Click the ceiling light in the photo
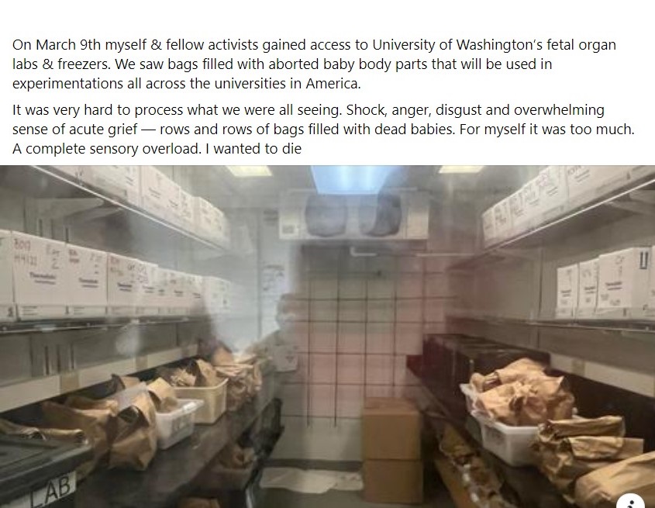Viewport: 655px width, 508px height. (351, 178)
